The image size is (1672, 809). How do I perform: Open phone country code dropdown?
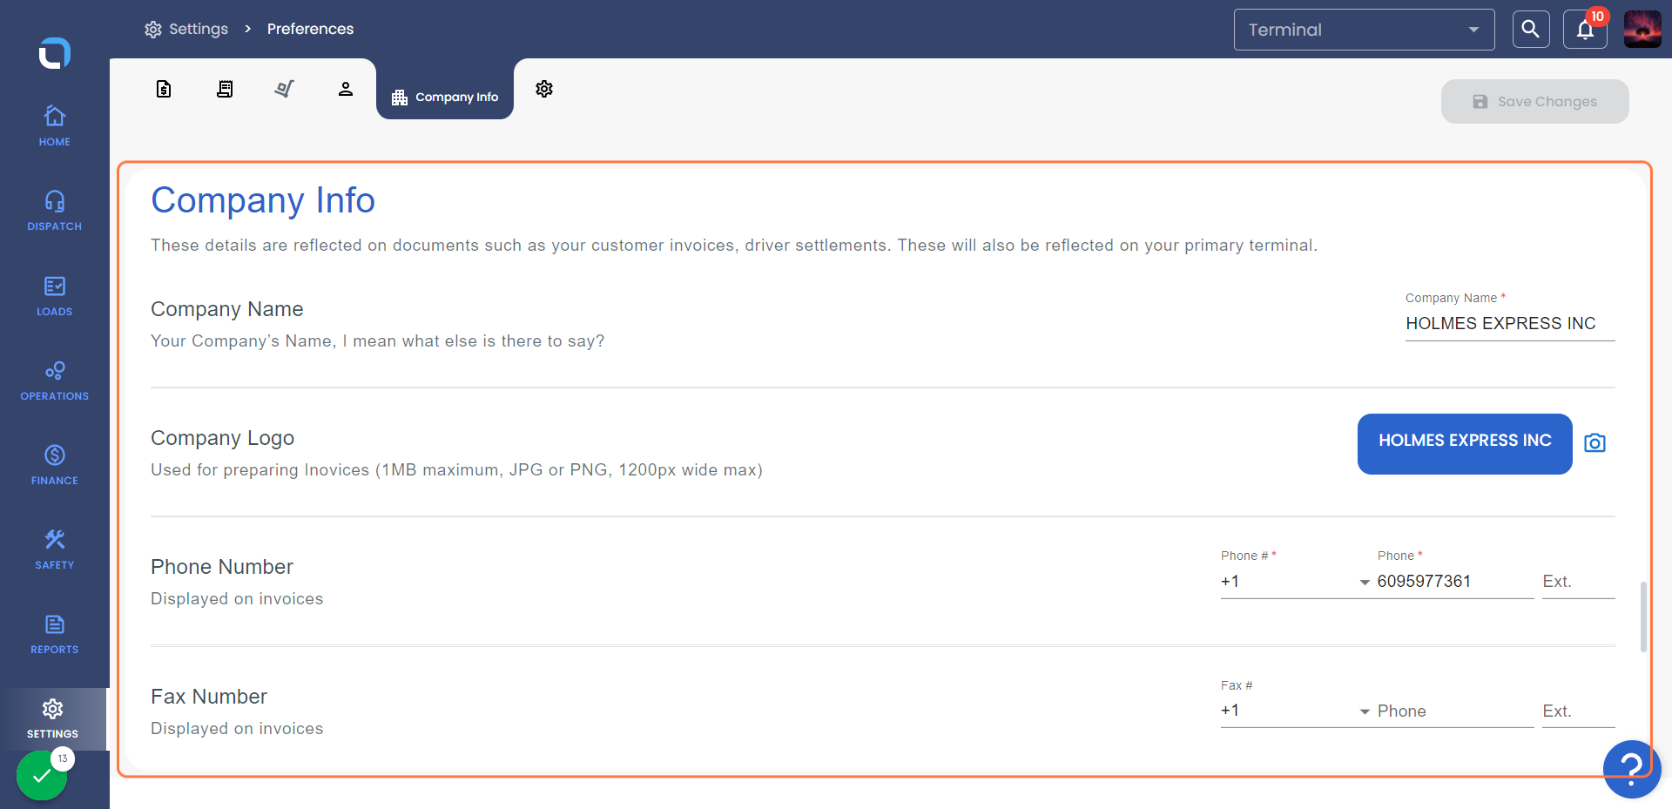(1295, 582)
